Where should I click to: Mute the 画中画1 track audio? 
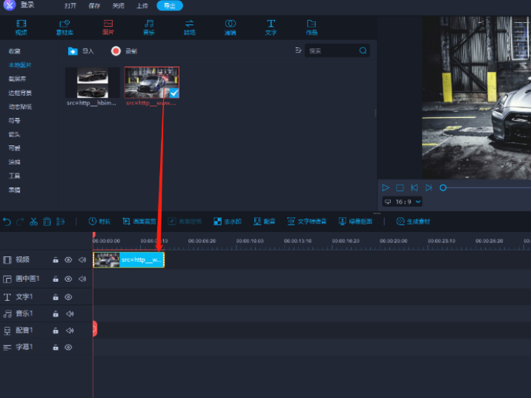point(82,279)
